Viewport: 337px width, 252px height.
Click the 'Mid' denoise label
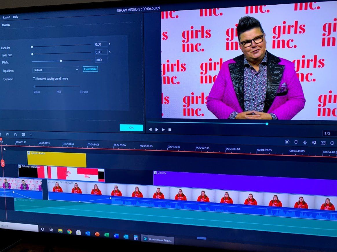(x=59, y=92)
